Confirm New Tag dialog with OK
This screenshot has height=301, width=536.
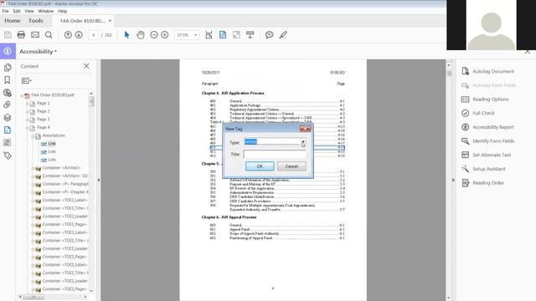(x=260, y=166)
